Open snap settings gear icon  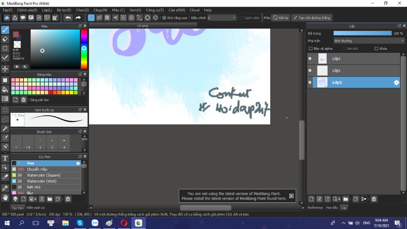coord(155,17)
